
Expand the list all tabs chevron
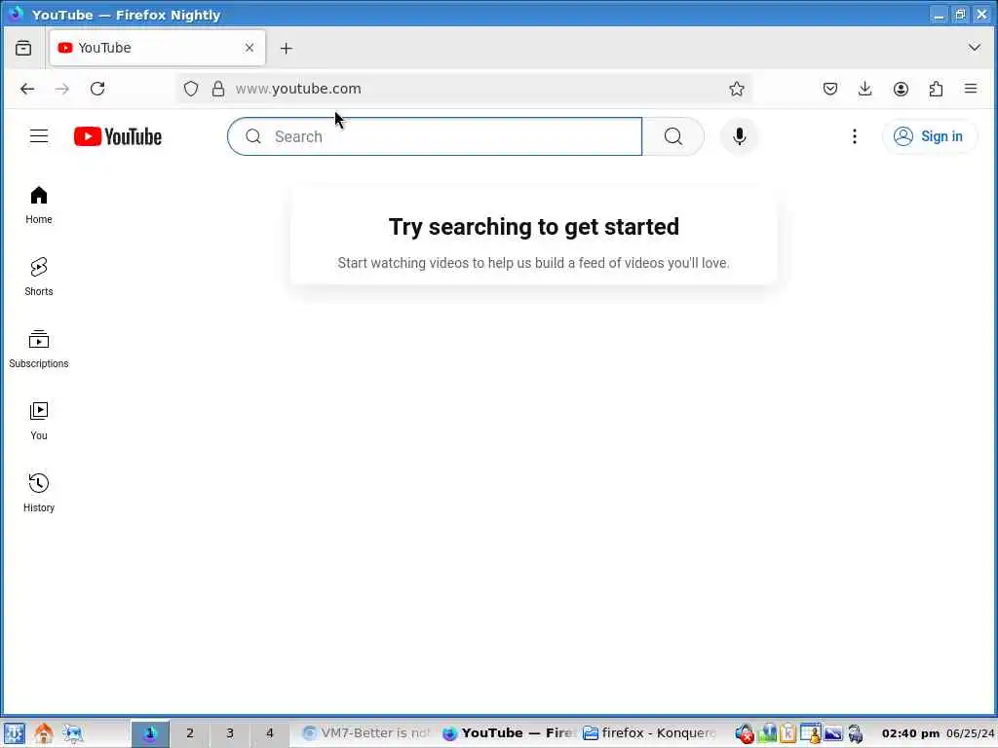click(x=975, y=48)
